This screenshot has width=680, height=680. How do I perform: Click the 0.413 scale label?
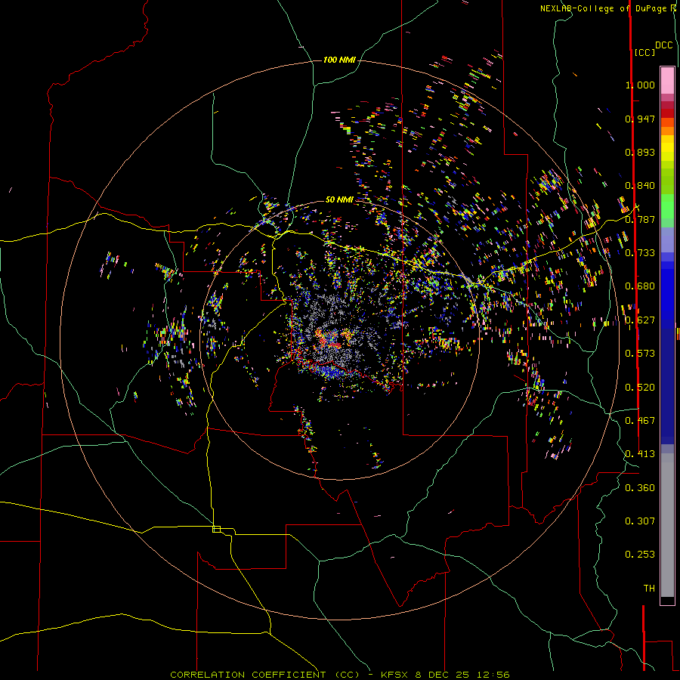coord(640,454)
